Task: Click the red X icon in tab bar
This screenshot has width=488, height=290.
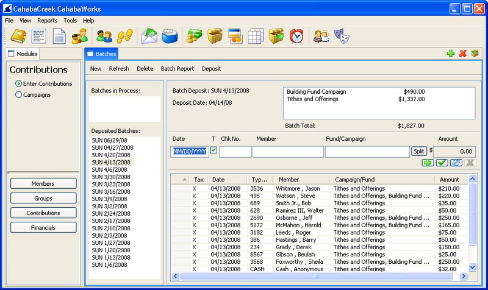Action: pos(462,54)
